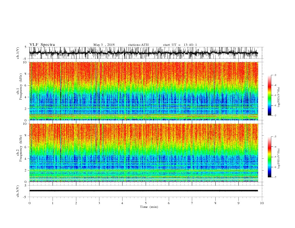
Task: Click the ch.1 voltage waveform trace
Action: coord(143,53)
